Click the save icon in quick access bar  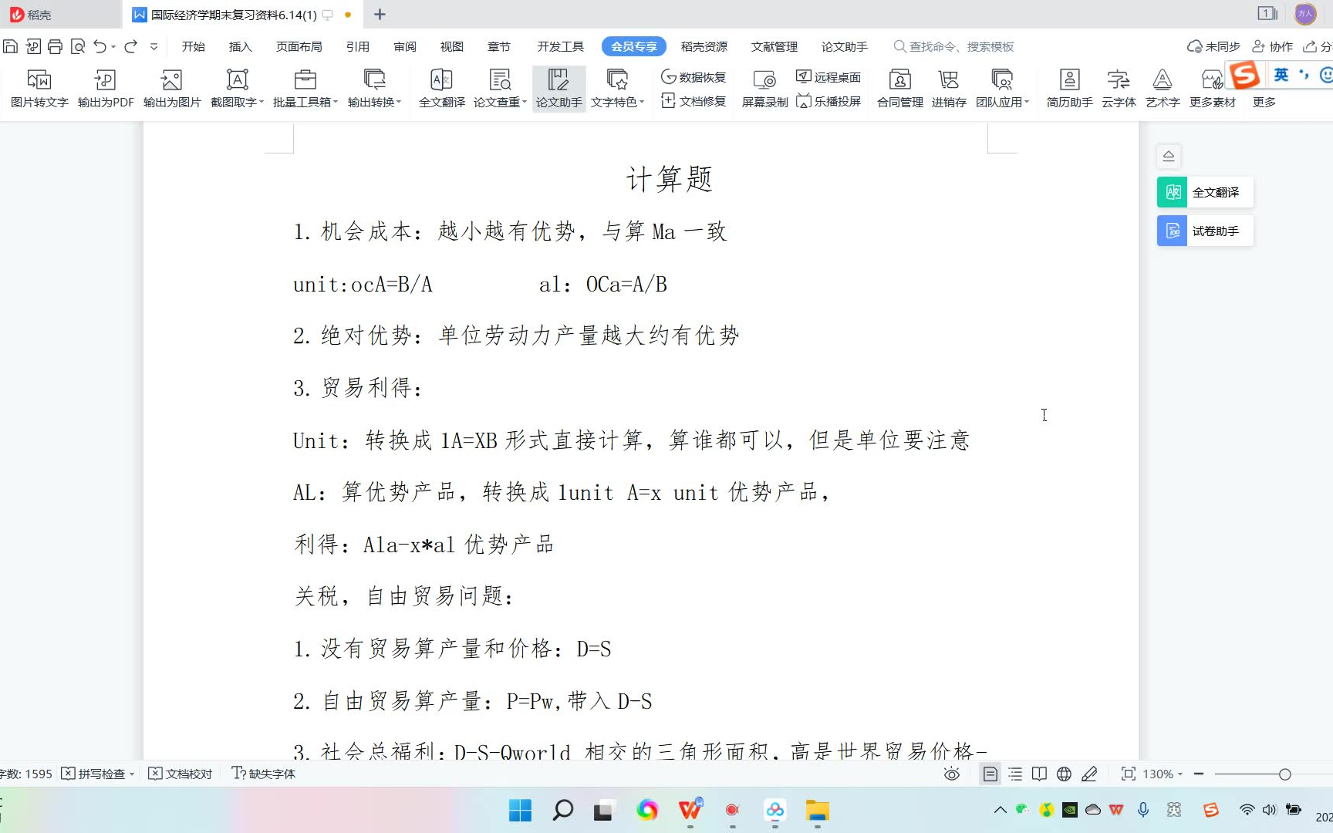pos(11,46)
